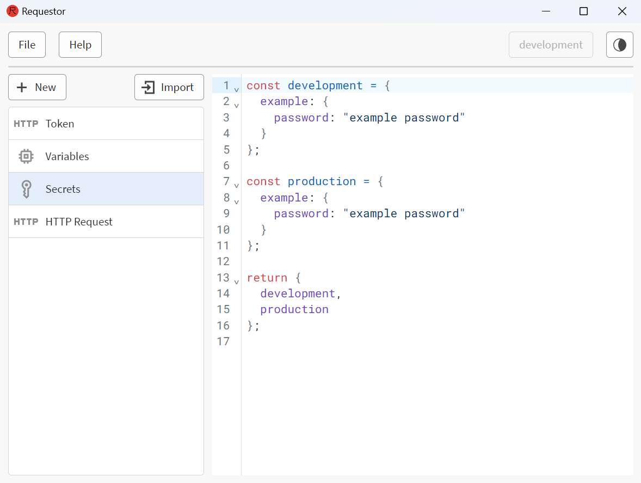The height and width of the screenshot is (483, 641).
Task: Click the HTTP icon beside HTTP Request
Action: [26, 222]
